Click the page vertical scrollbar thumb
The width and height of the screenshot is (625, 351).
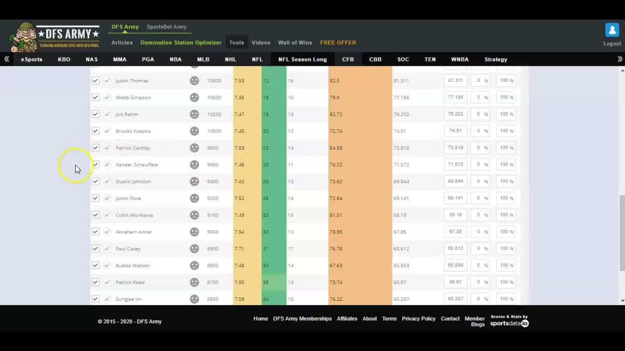tap(622, 233)
